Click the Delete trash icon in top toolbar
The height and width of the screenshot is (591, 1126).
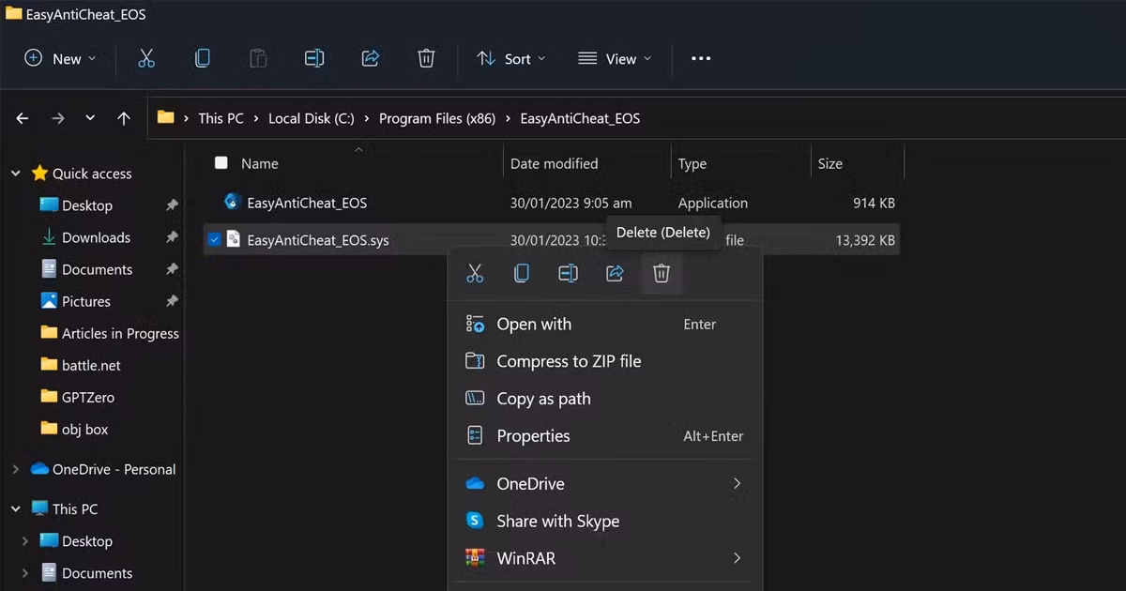(426, 58)
